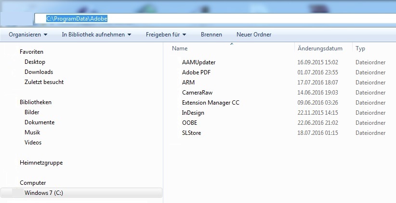Select the SLStore folder
Screen dimensions: 396x203
click(x=191, y=133)
